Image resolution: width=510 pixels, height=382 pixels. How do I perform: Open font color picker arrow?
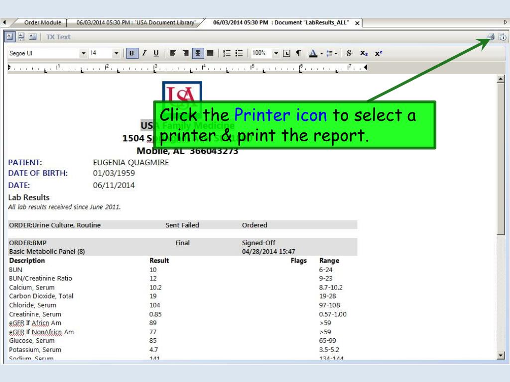tap(321, 53)
